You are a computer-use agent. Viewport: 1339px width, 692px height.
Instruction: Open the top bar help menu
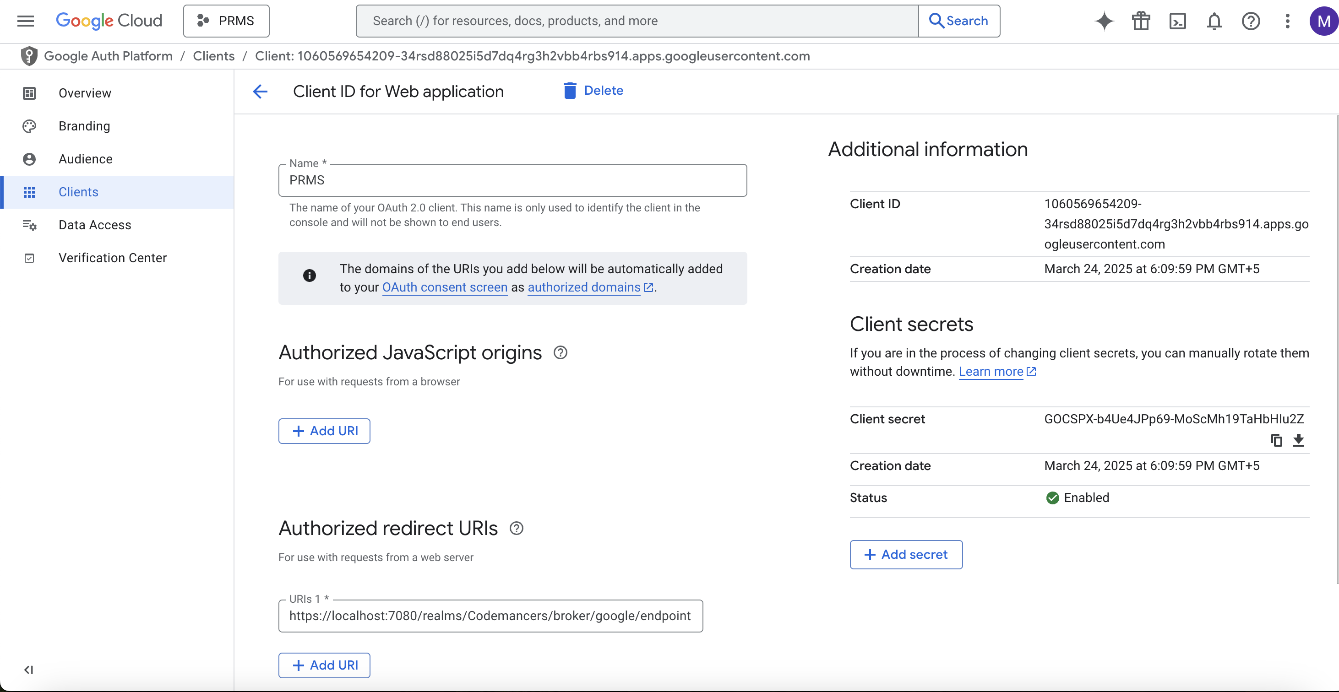pos(1251,21)
